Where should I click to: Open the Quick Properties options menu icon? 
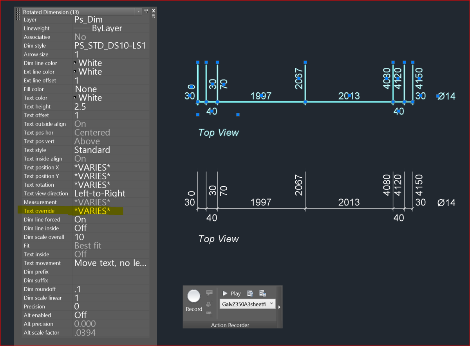coord(154,16)
